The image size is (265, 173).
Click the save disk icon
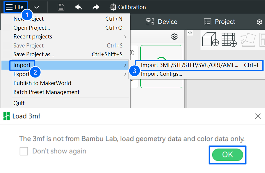pyautogui.click(x=61, y=7)
